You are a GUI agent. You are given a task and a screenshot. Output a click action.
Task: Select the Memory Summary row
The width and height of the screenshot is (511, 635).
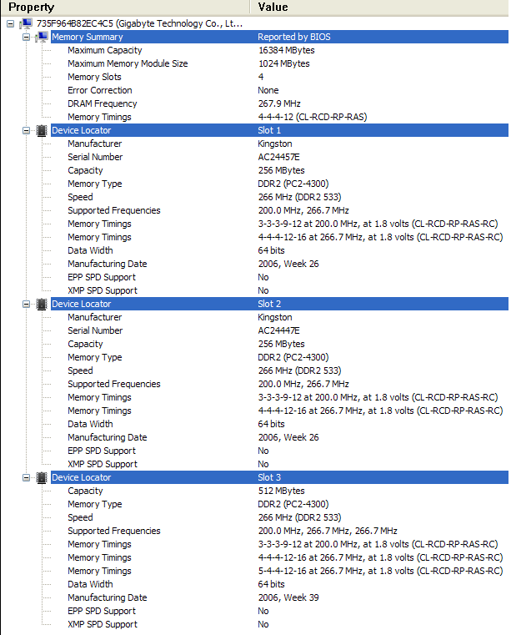coord(279,37)
